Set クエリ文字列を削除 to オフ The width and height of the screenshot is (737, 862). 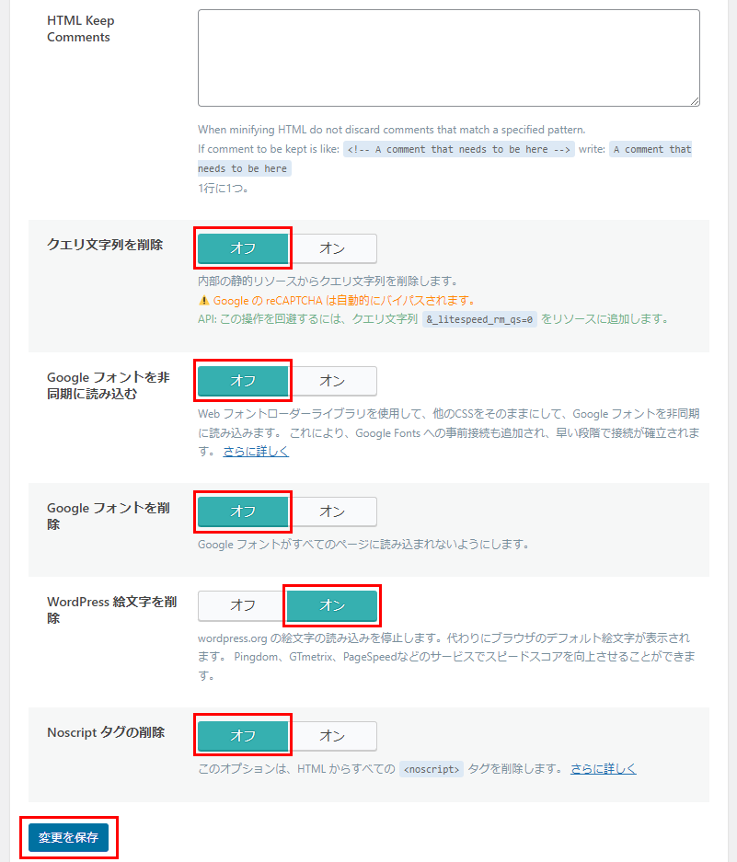tap(243, 248)
